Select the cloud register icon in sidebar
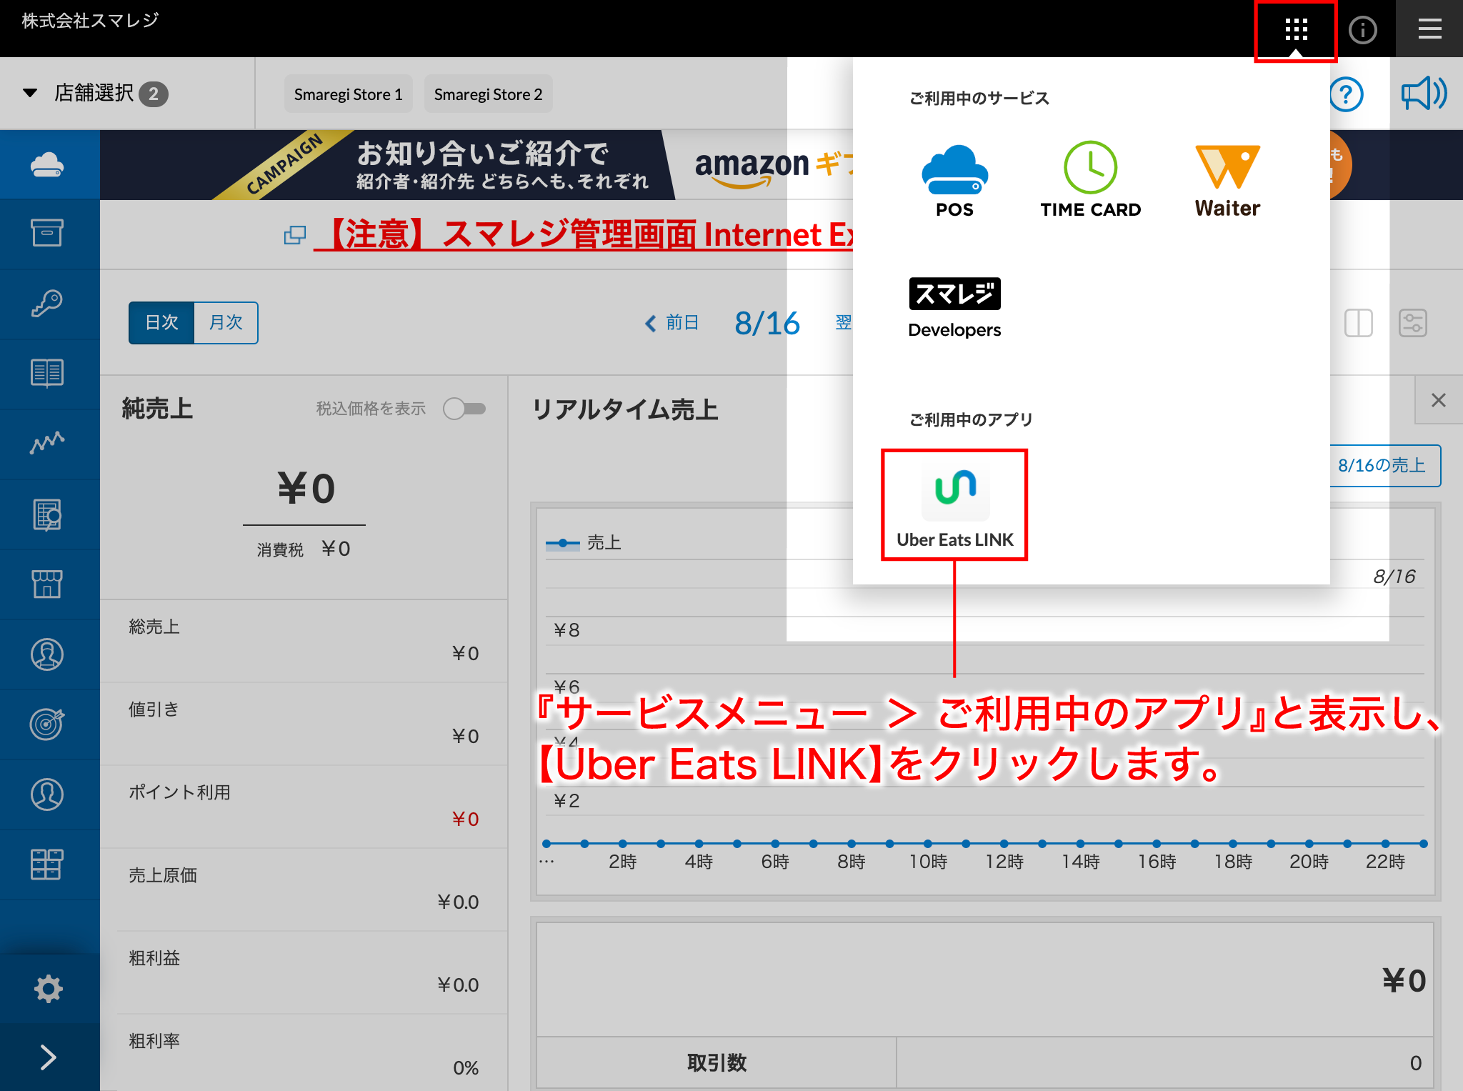Viewport: 1463px width, 1091px height. tap(48, 165)
